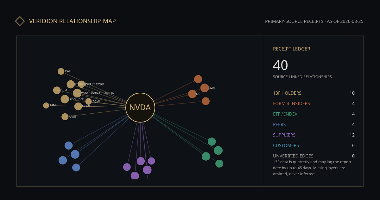The image size is (380, 200).
Task: Click the VANGUARD GROUP INC node
Action: coord(77,93)
